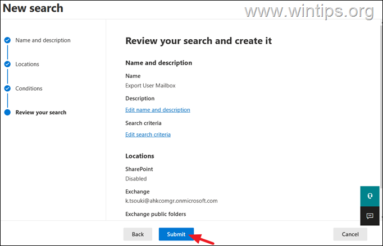Screen dimensions: 383x246
Task: Click the Disabled value under SharePoint
Action: 136,179
